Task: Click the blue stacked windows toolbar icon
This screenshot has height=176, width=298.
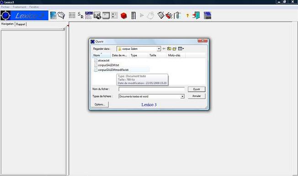Action: 208,16
